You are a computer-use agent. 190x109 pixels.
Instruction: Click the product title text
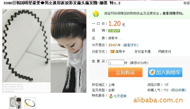pos(62,3)
